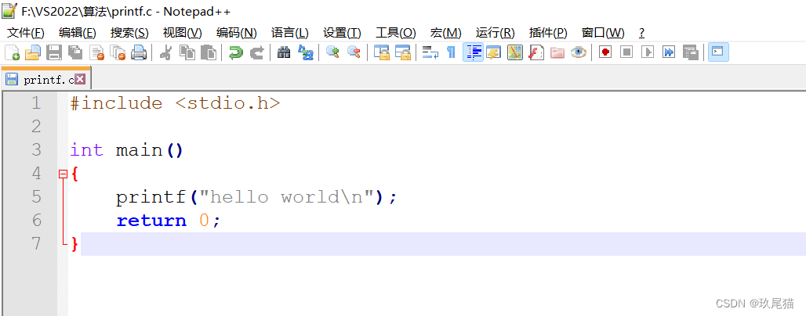Click the Copy icon
The image size is (806, 316).
[187, 52]
